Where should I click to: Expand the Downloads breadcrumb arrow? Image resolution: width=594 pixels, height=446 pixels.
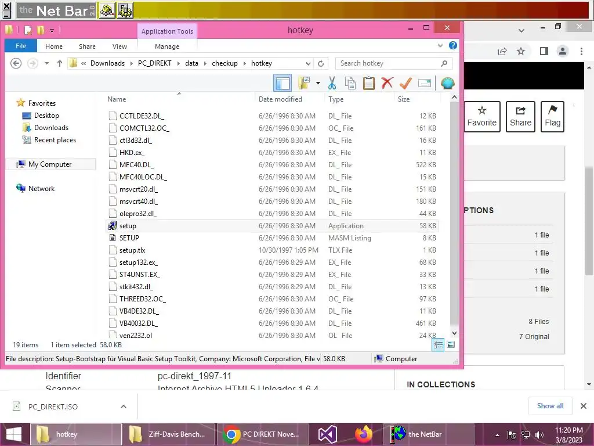click(132, 63)
